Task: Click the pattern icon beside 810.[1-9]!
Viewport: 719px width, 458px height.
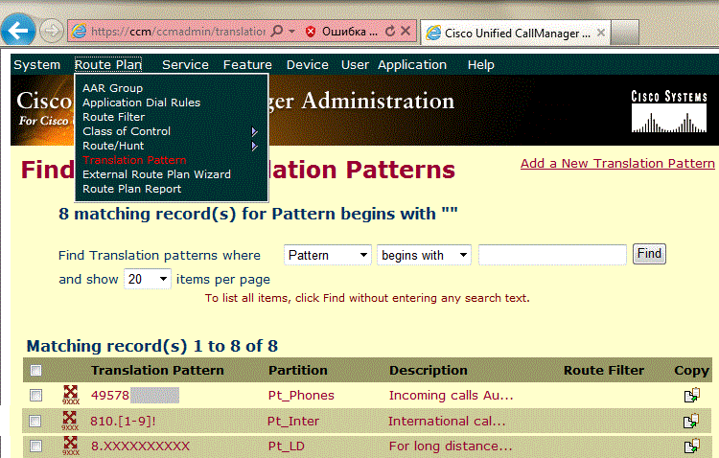Action: click(70, 421)
